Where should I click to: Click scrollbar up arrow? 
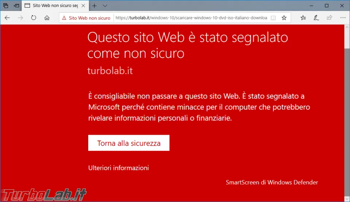click(x=347, y=27)
